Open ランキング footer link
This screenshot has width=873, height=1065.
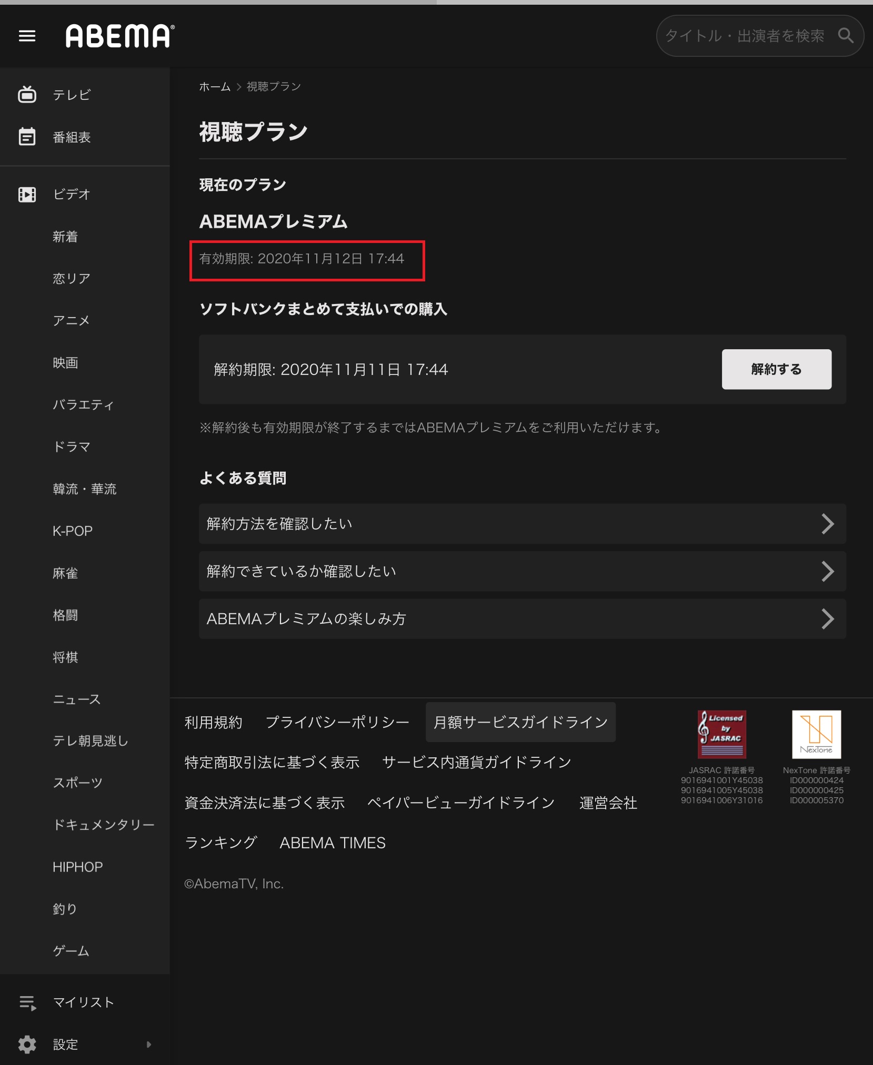coord(220,843)
